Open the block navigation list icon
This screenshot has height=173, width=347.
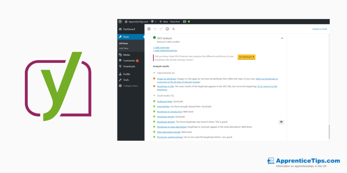pos(173,29)
